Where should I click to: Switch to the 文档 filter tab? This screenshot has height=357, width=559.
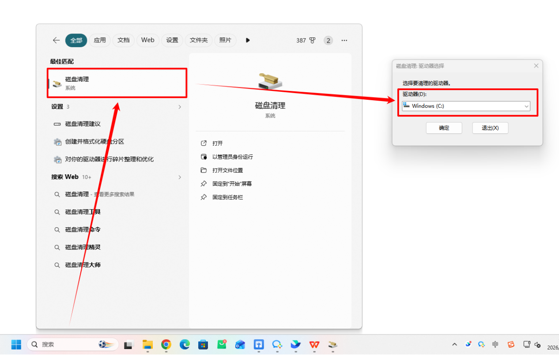(x=124, y=40)
